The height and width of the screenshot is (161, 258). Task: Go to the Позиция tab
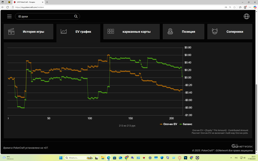click(x=184, y=32)
